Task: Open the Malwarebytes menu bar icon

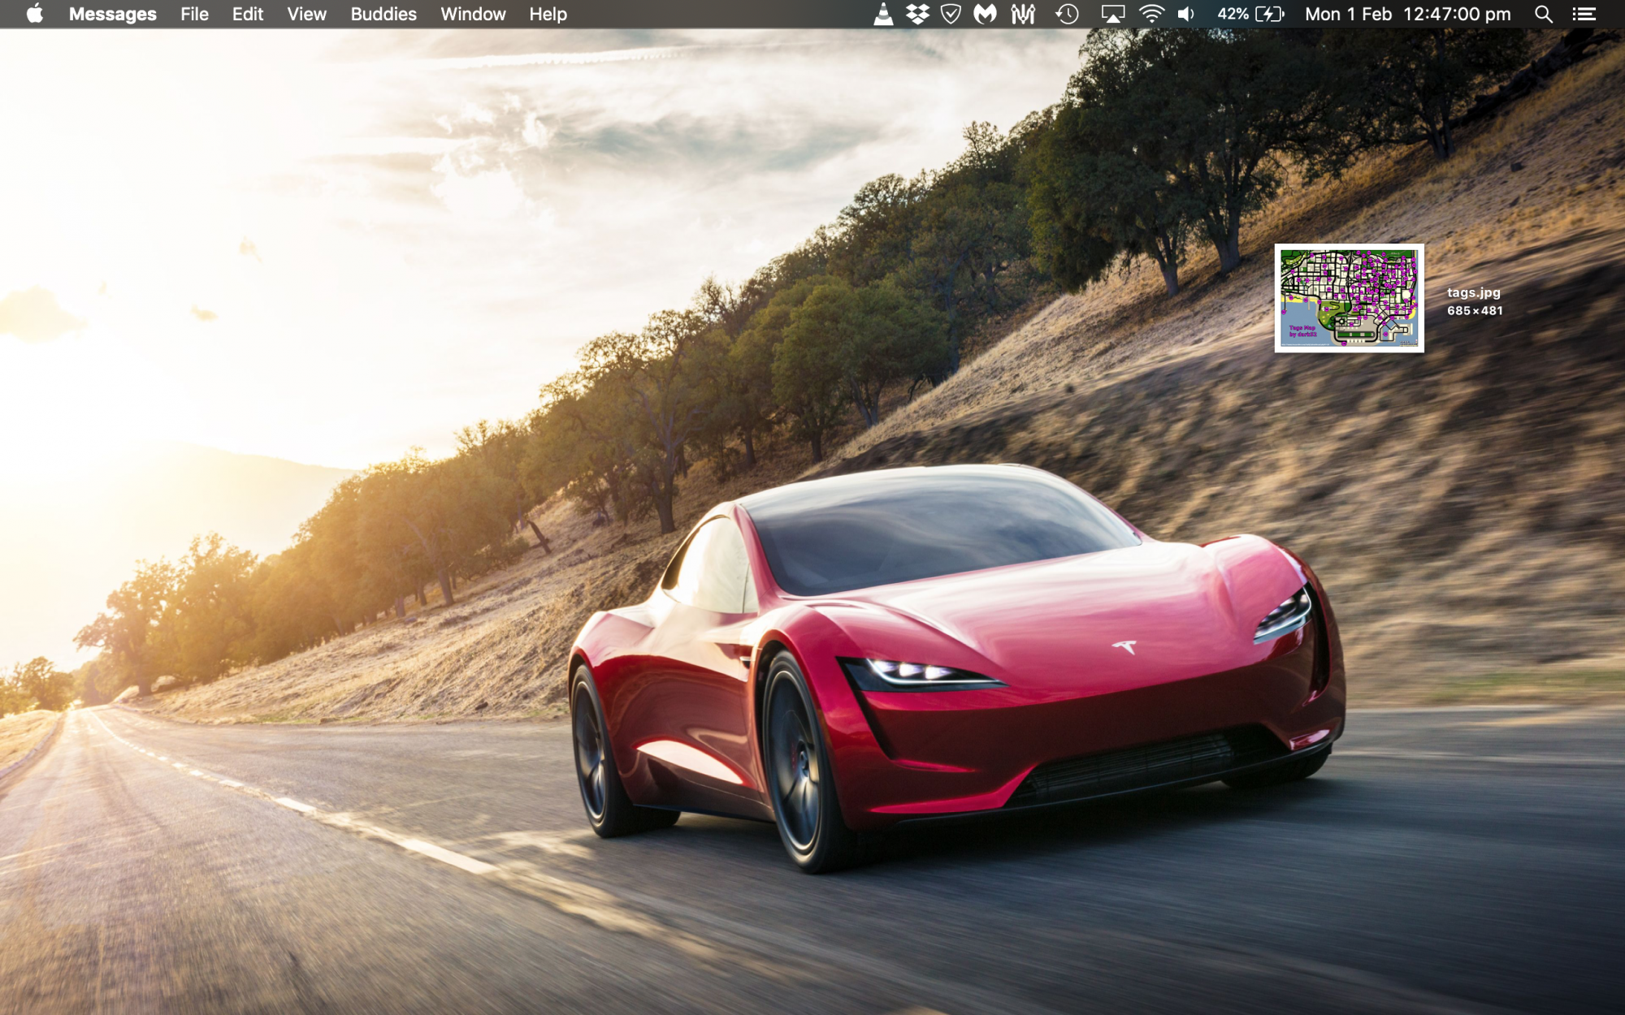Action: (x=985, y=14)
